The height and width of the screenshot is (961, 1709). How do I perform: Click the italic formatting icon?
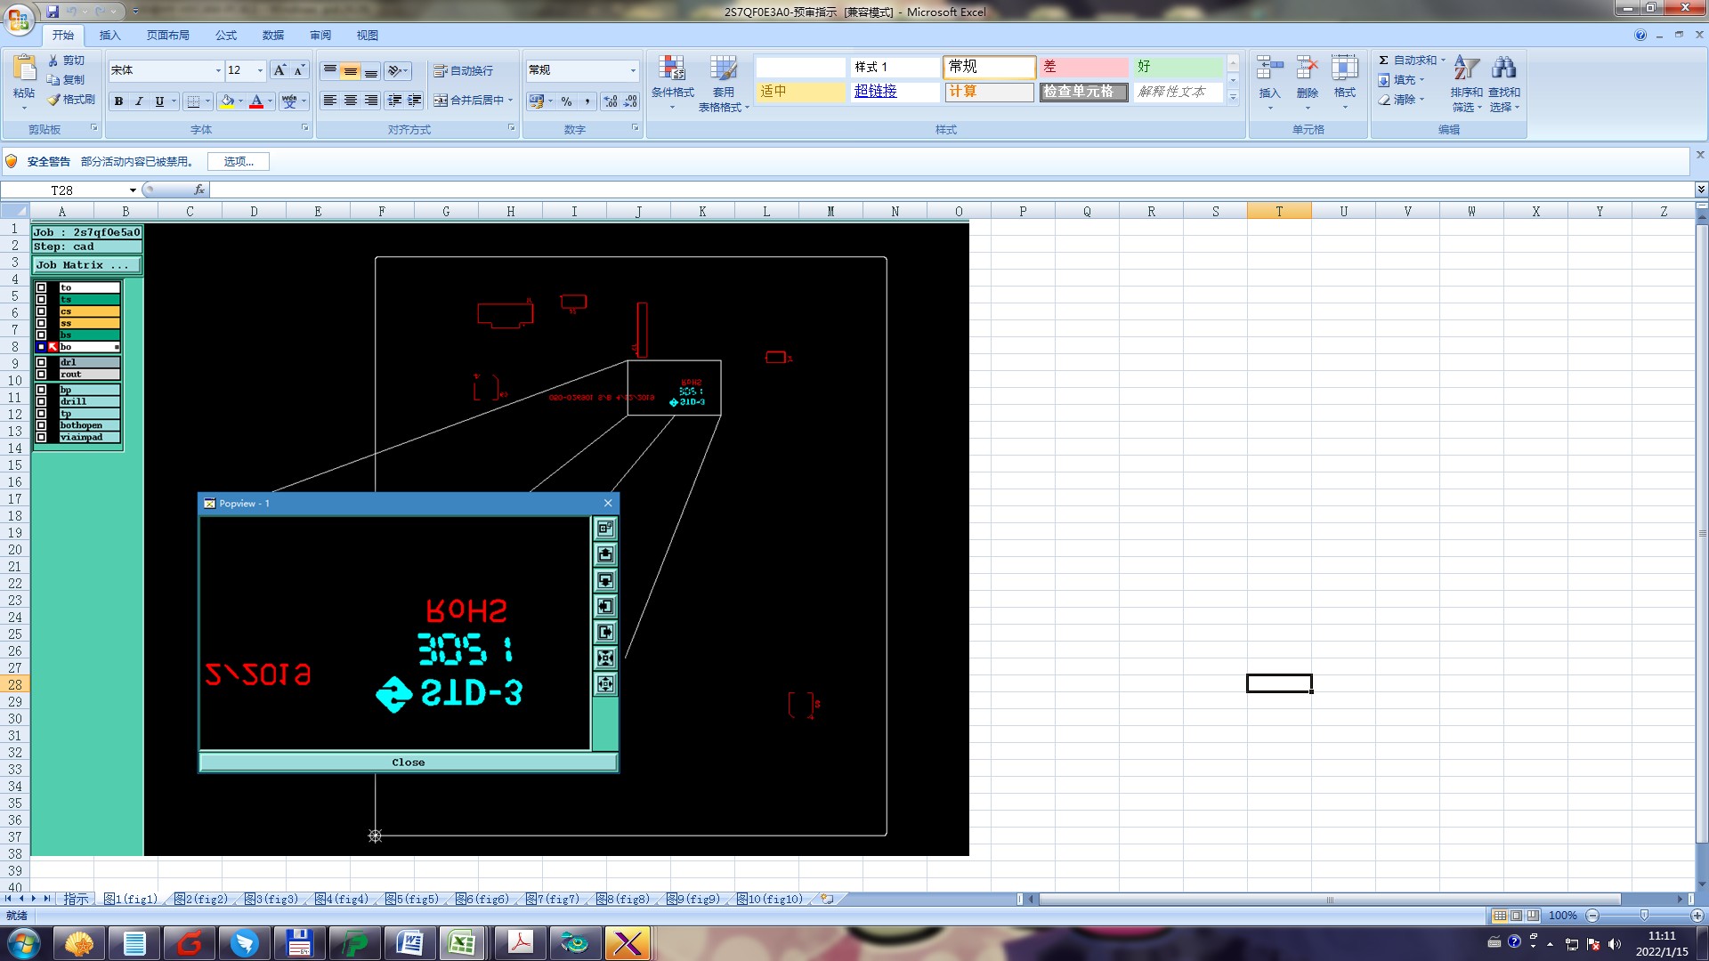(139, 101)
